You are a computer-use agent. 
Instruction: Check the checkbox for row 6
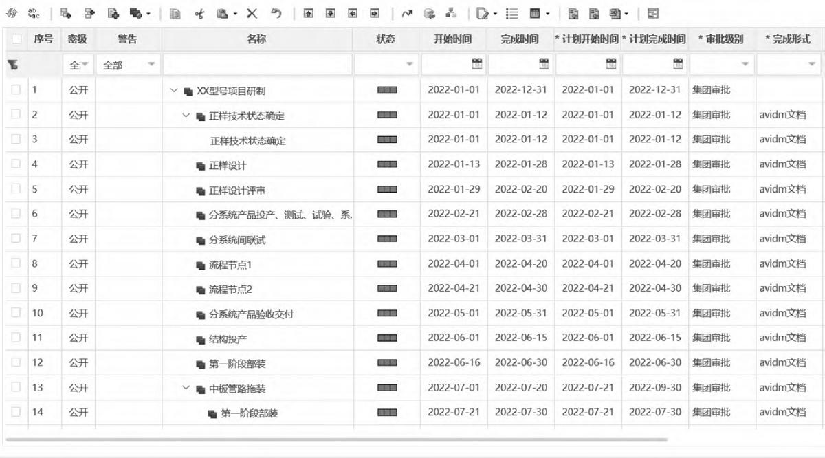(x=16, y=213)
